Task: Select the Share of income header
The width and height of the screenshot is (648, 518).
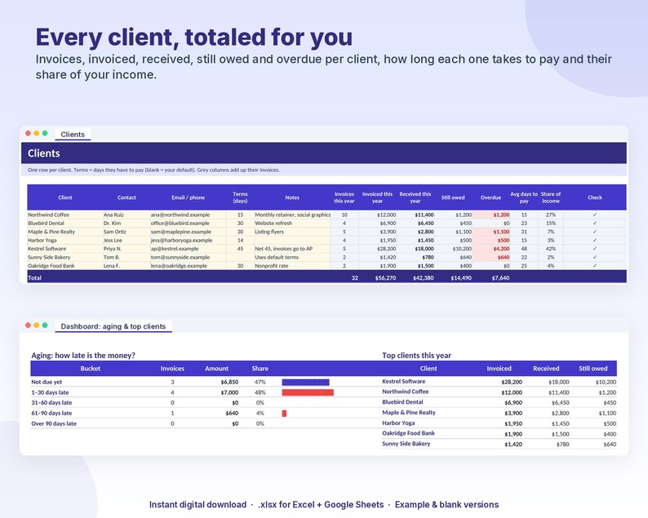Action: click(x=550, y=197)
